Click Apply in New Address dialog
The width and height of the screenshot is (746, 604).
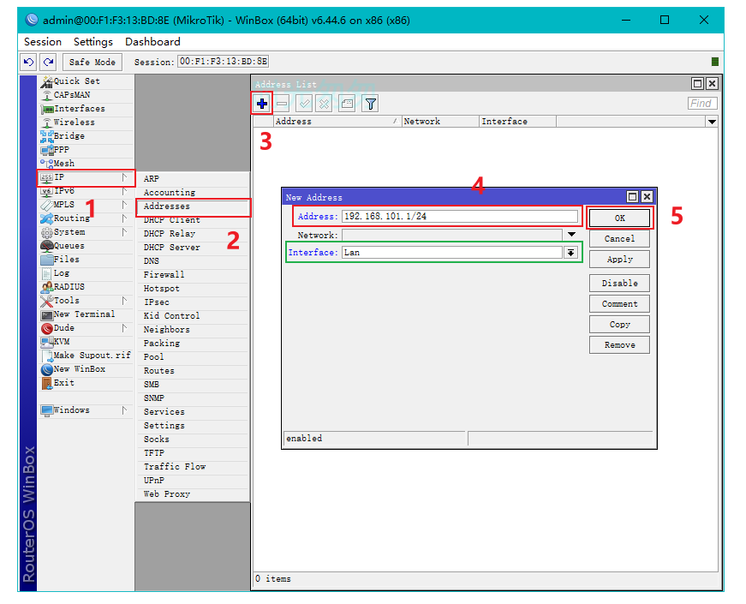click(619, 260)
